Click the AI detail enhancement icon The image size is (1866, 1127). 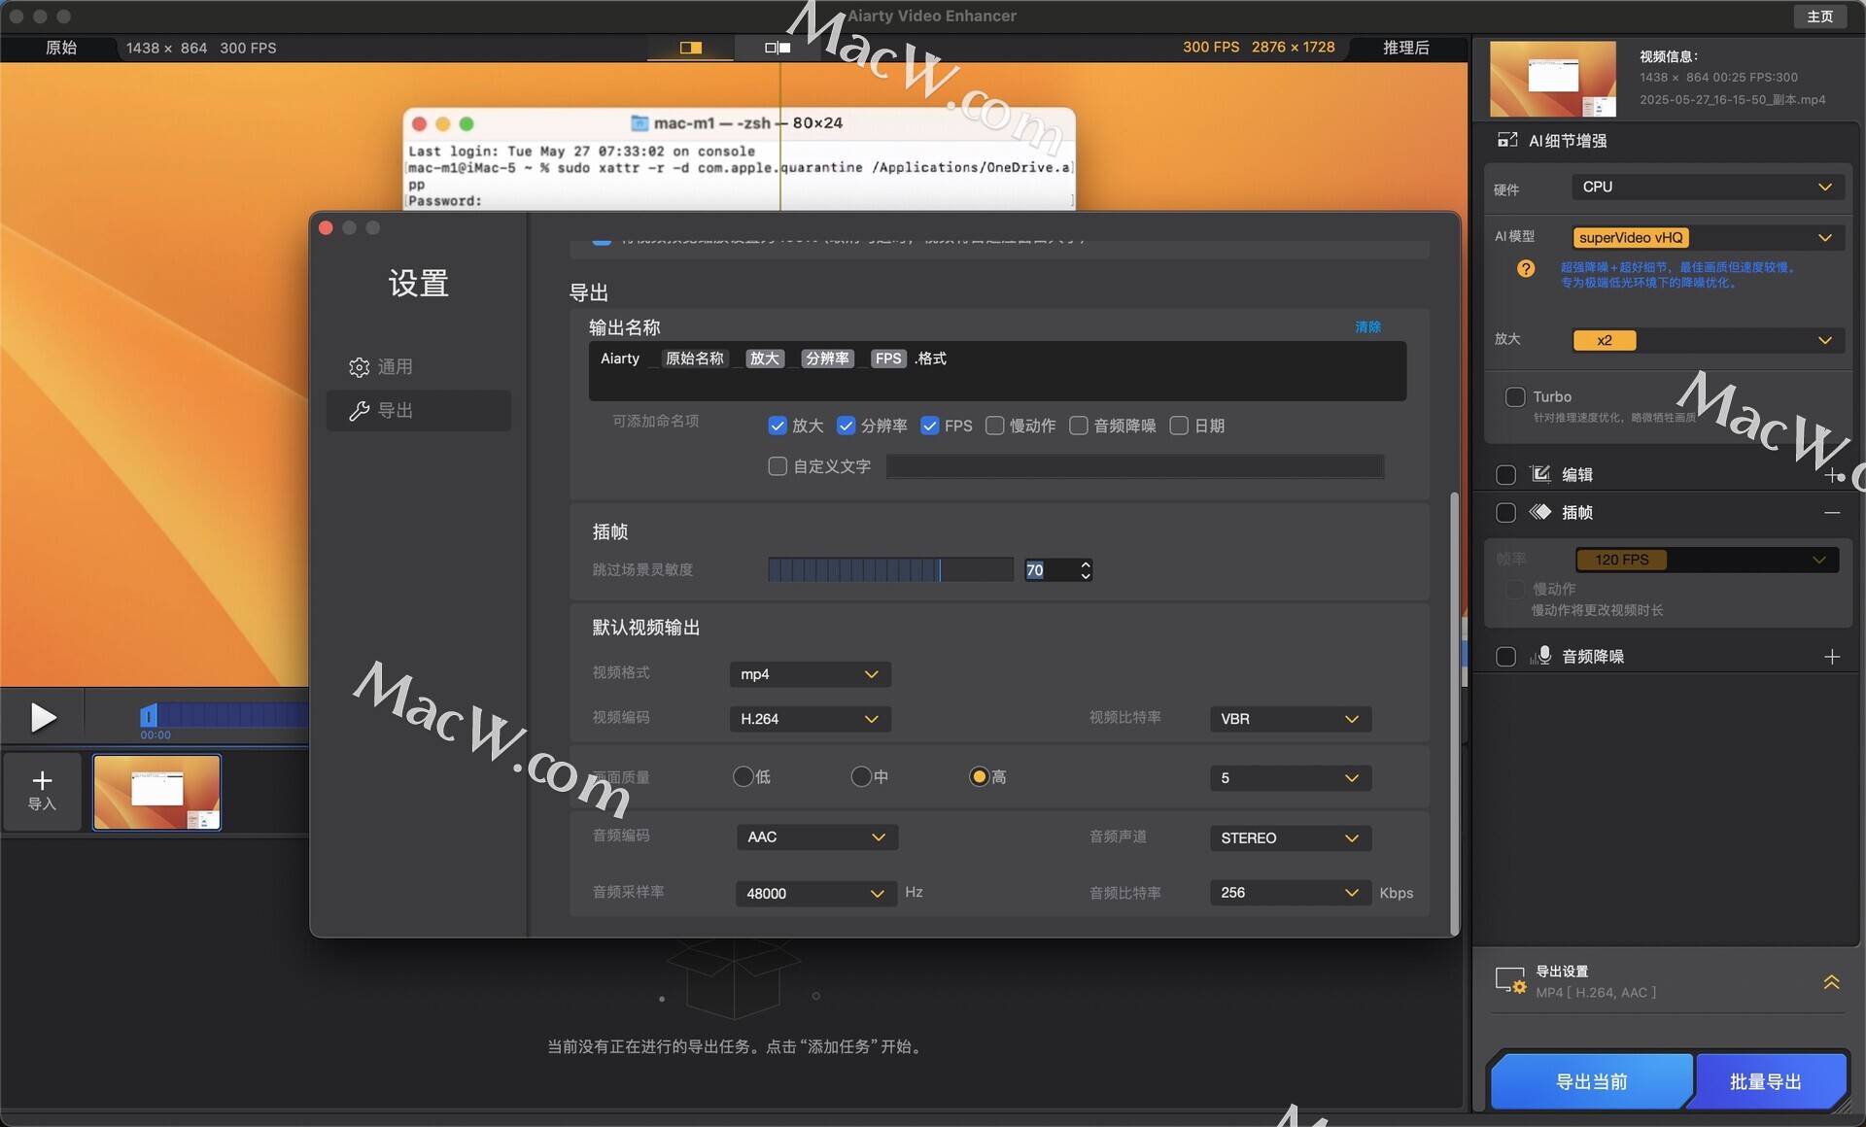(1507, 141)
